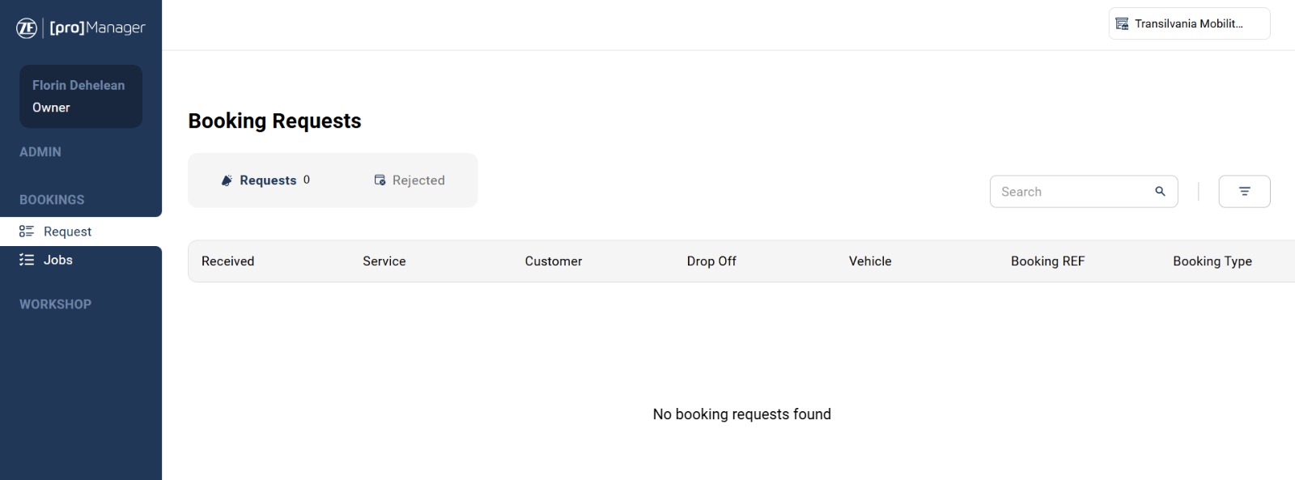Open the filter options icon button

pyautogui.click(x=1244, y=192)
